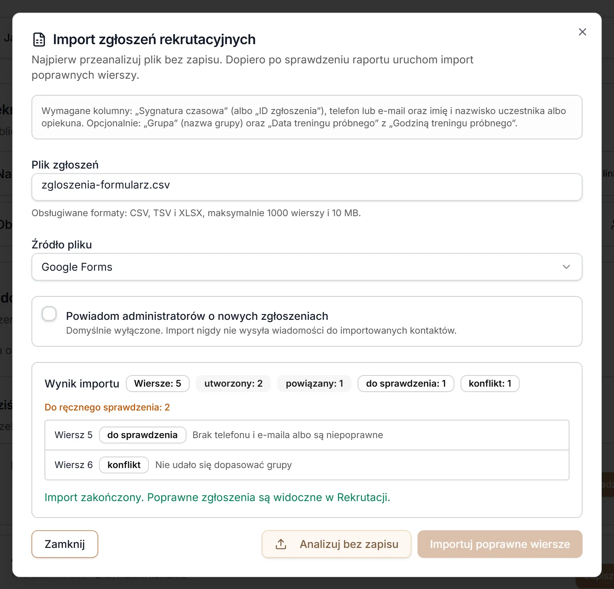Select the powiązany: 1 badge

(x=314, y=384)
